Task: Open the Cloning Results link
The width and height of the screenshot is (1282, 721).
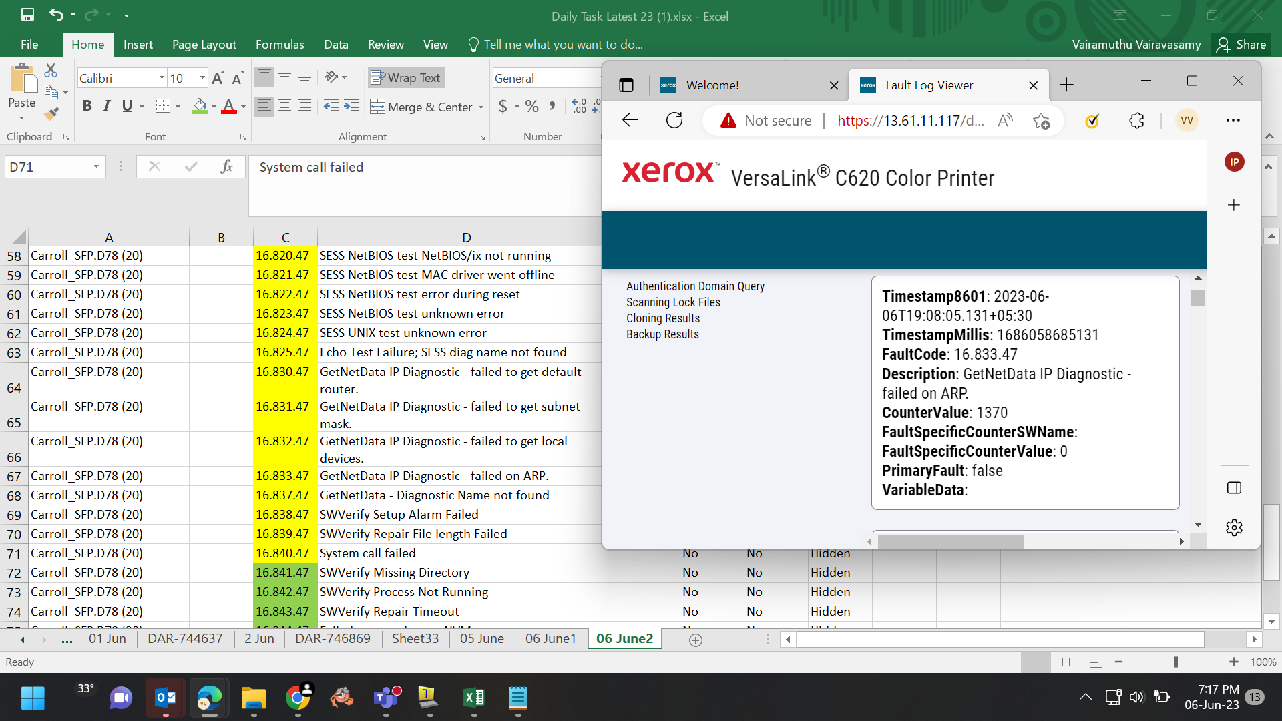Action: 663,318
